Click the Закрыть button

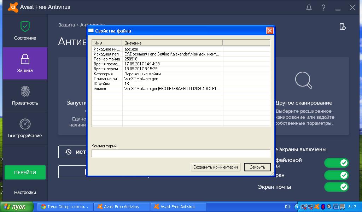click(x=257, y=167)
